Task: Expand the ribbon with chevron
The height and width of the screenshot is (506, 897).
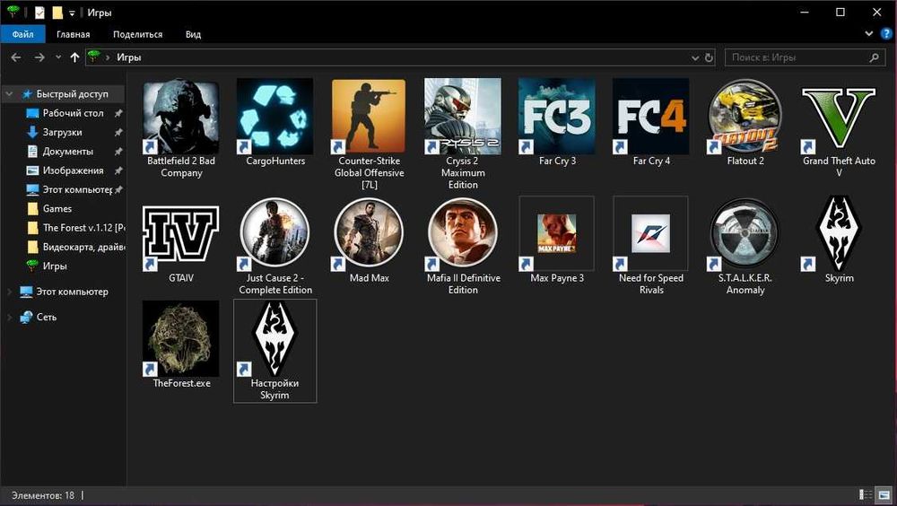Action: point(868,34)
